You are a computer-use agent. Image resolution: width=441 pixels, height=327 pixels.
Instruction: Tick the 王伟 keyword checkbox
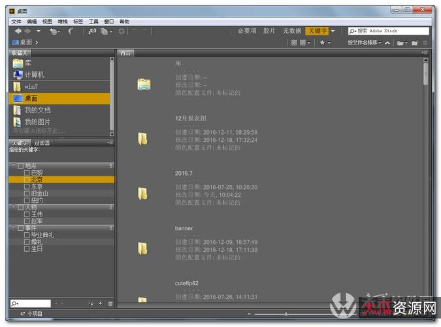27,215
